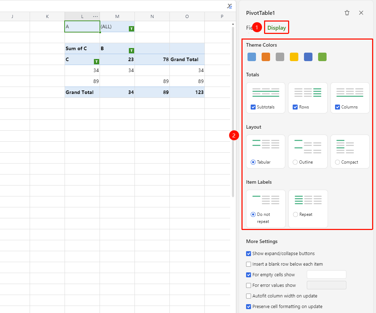Select the bottom-left 'Grand Total' row label
376x313 pixels.
coord(82,92)
